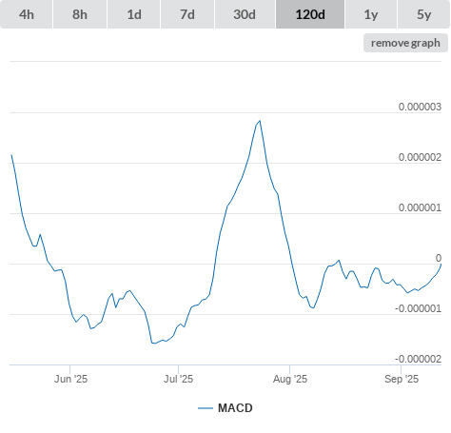
Task: Click the Jul '25 axis label
Action: [178, 379]
